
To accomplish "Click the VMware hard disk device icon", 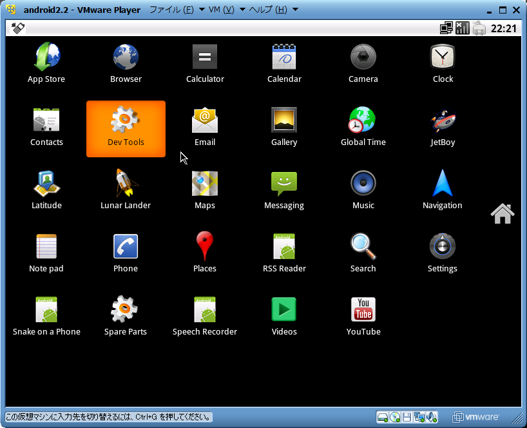I will point(383,417).
